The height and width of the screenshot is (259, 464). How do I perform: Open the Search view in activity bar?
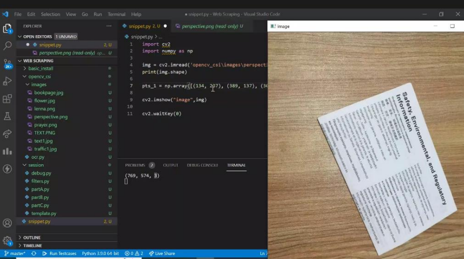[x=7, y=46]
